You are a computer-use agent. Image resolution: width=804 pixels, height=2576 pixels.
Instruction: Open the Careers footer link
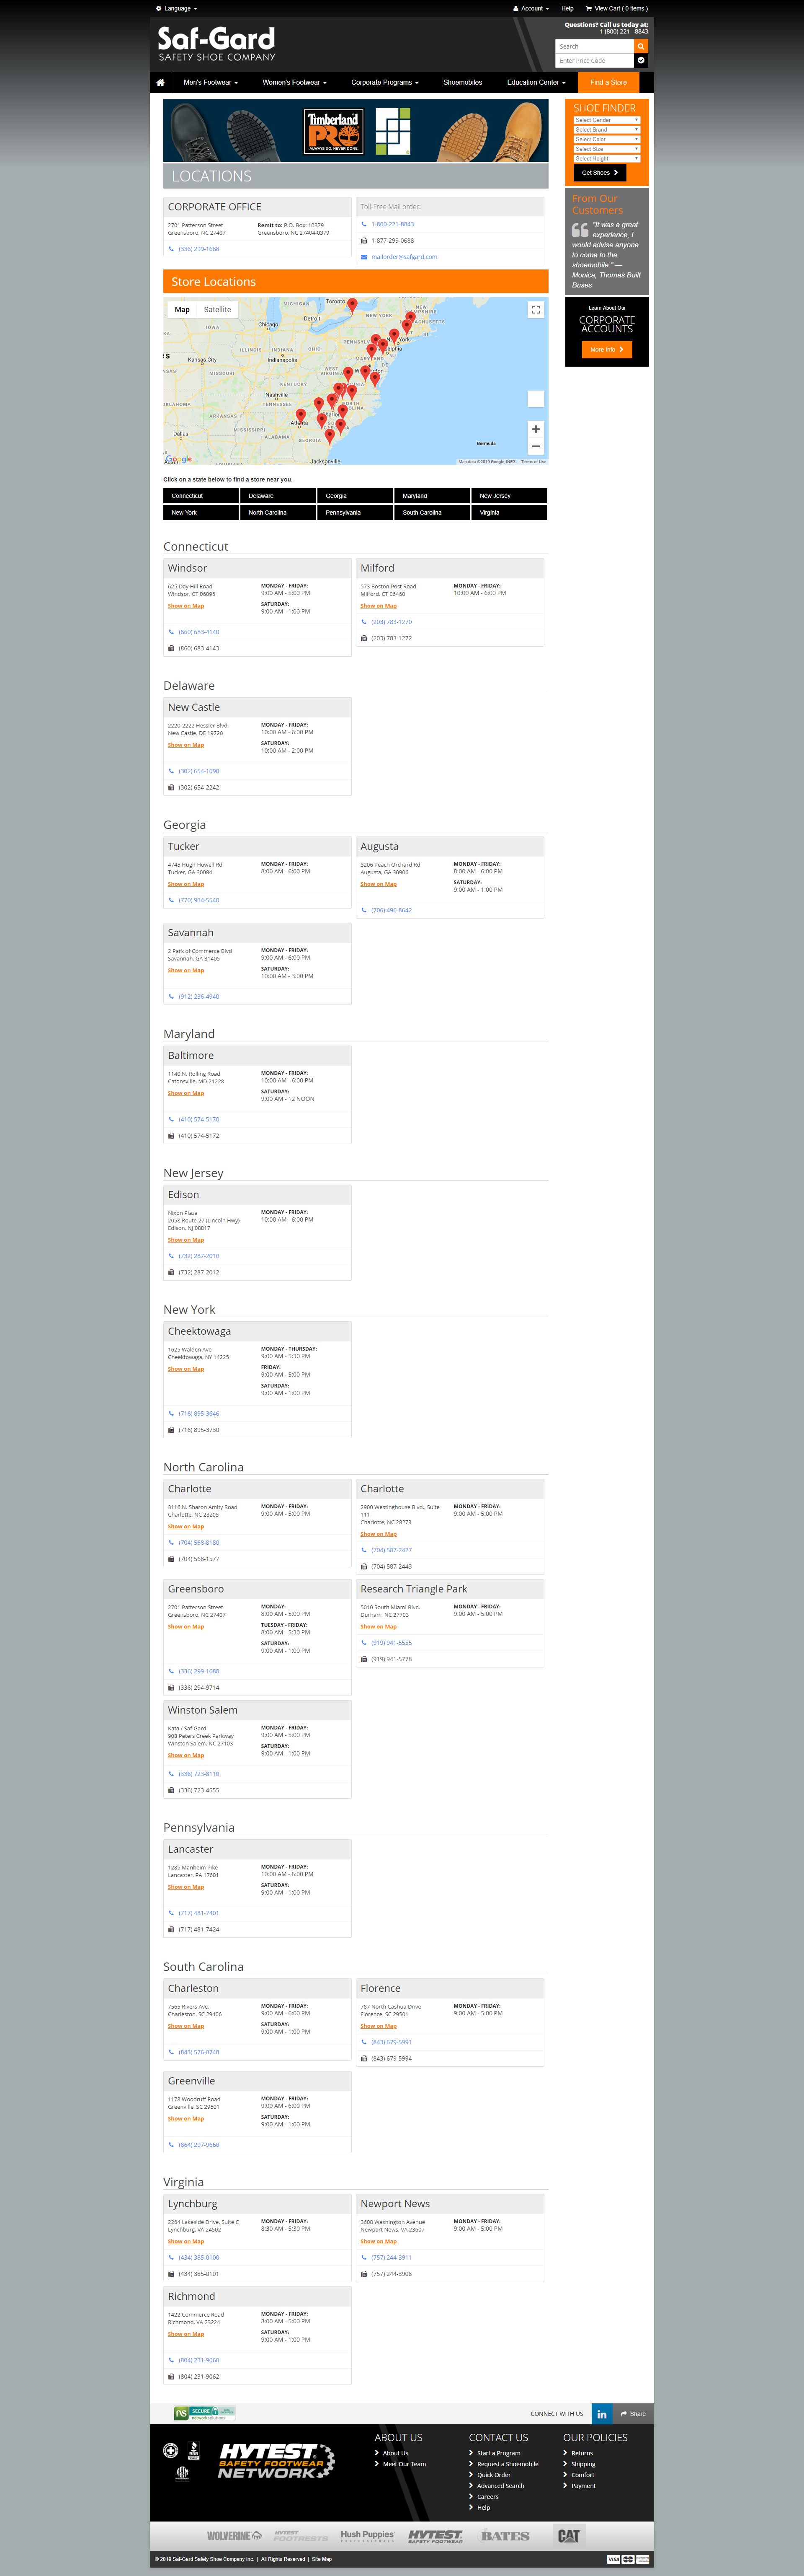pyautogui.click(x=487, y=2497)
